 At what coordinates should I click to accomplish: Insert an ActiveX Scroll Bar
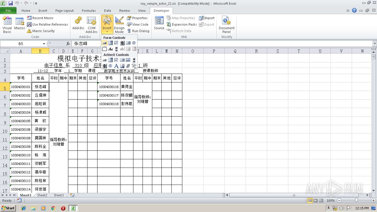click(x=134, y=60)
